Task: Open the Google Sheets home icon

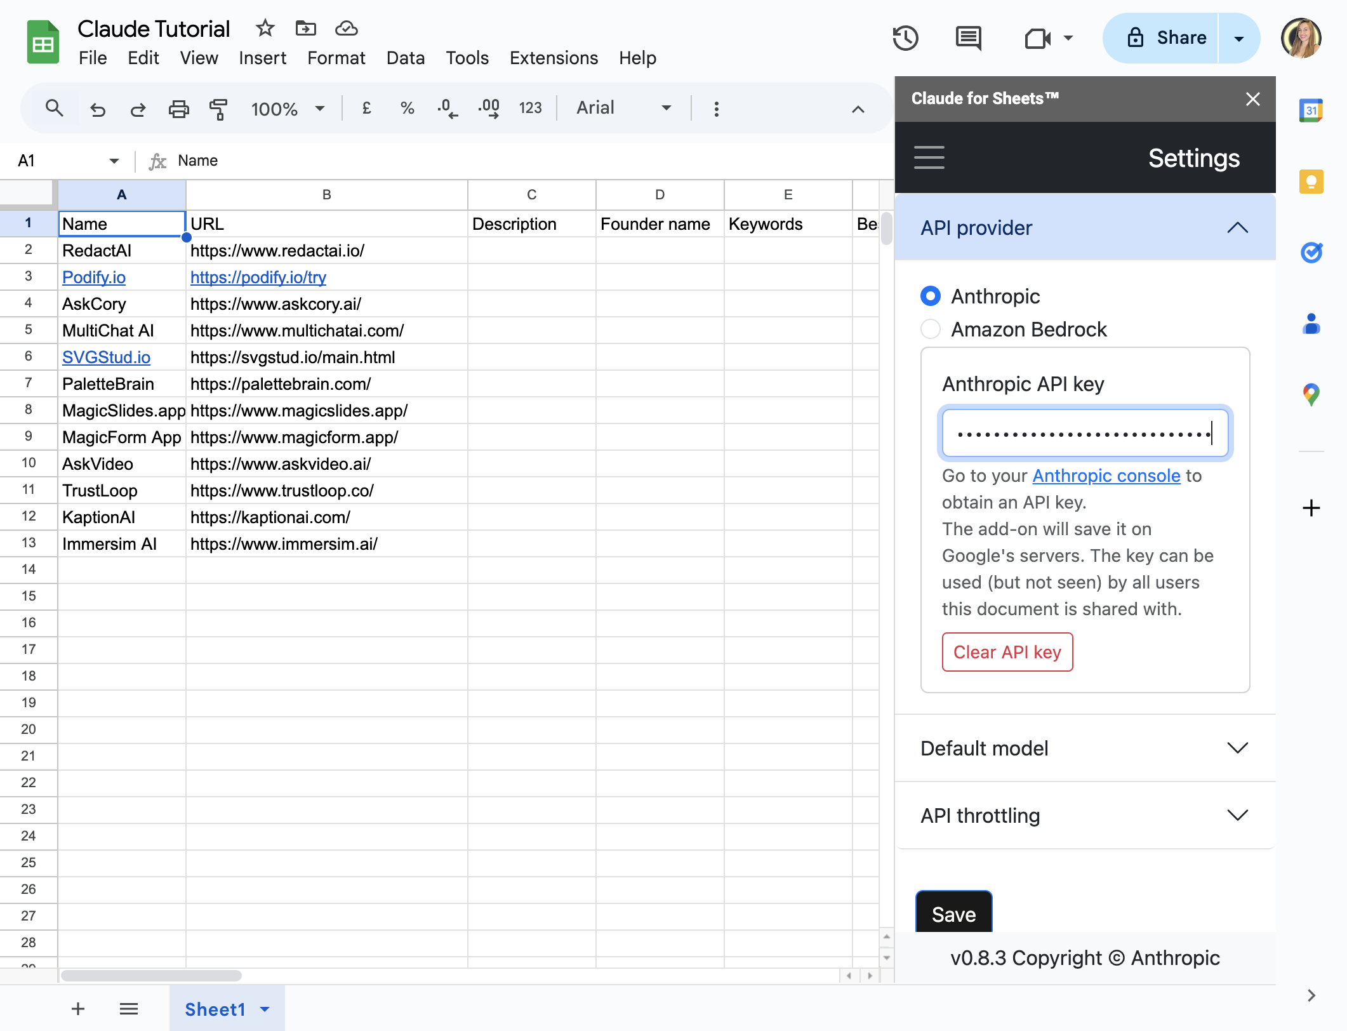Action: tap(43, 43)
